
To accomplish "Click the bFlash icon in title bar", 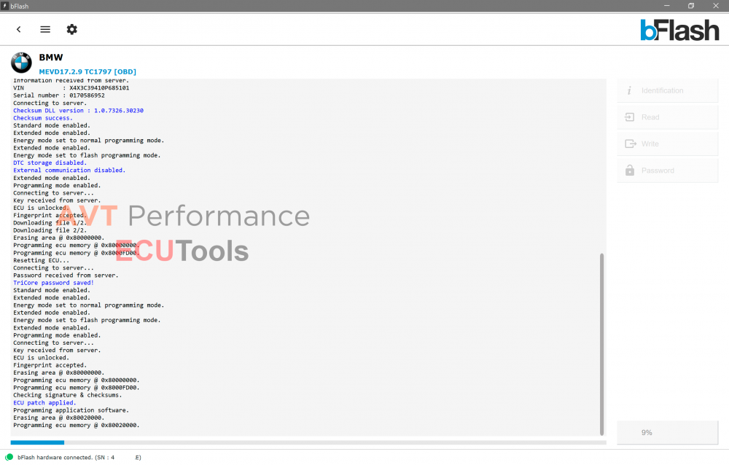I will 7,5.
